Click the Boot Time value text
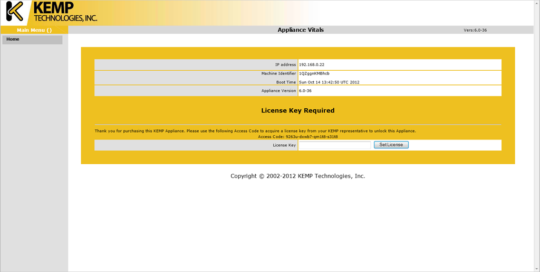This screenshot has width=540, height=272. click(x=329, y=82)
